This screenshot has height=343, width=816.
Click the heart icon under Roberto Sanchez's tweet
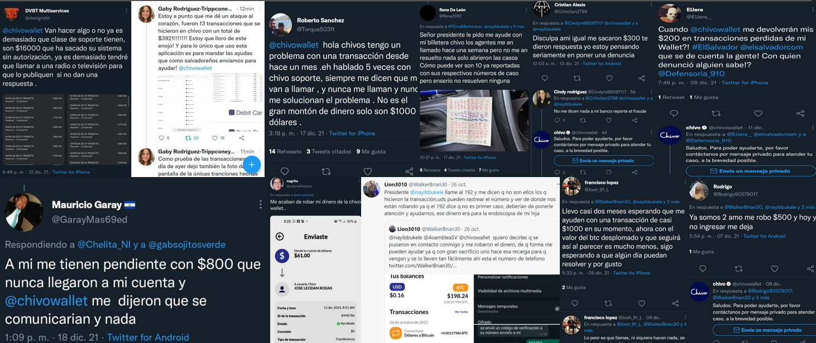pos(368,171)
